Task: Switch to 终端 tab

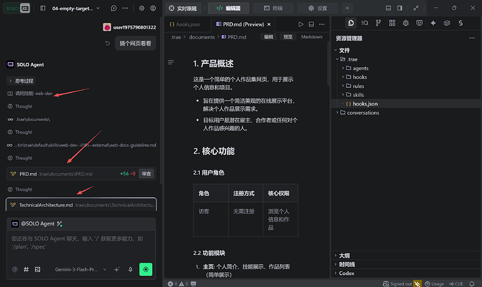Action: point(273,8)
